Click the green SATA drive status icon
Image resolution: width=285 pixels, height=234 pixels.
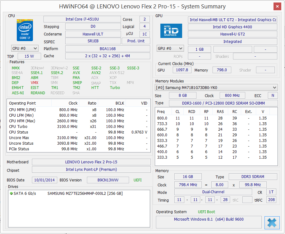pos(11,194)
